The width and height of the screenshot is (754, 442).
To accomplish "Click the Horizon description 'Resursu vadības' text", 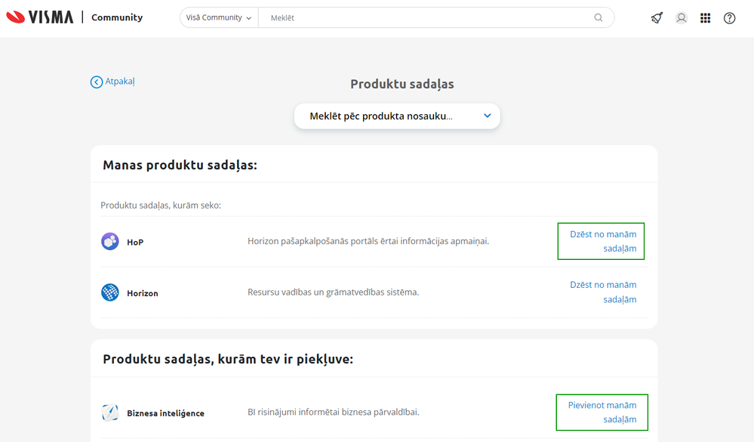I will [334, 292].
